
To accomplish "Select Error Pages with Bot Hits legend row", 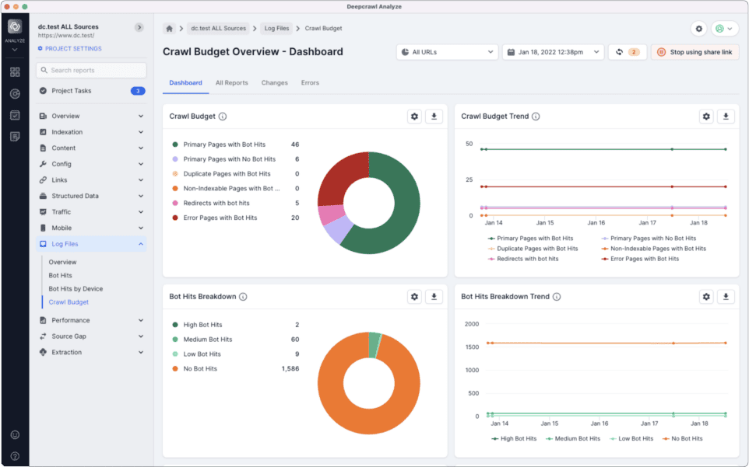I will (235, 218).
